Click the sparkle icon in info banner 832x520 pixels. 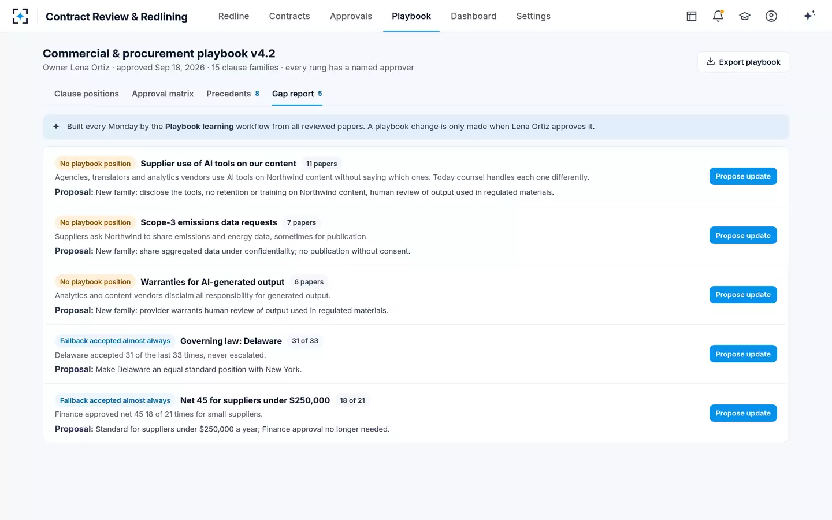click(56, 127)
